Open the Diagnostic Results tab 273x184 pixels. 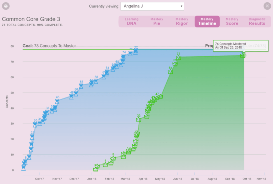click(257, 21)
